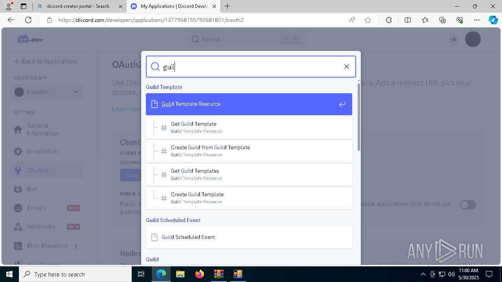Click into the 'guil' search input field
The image size is (502, 282).
[x=251, y=67]
